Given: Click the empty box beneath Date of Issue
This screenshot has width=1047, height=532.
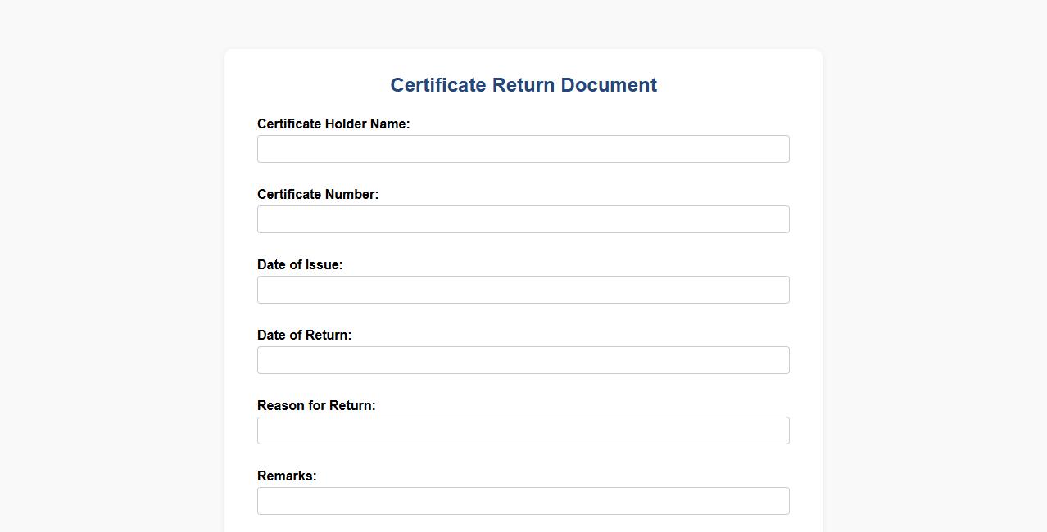Looking at the screenshot, I should (x=523, y=290).
